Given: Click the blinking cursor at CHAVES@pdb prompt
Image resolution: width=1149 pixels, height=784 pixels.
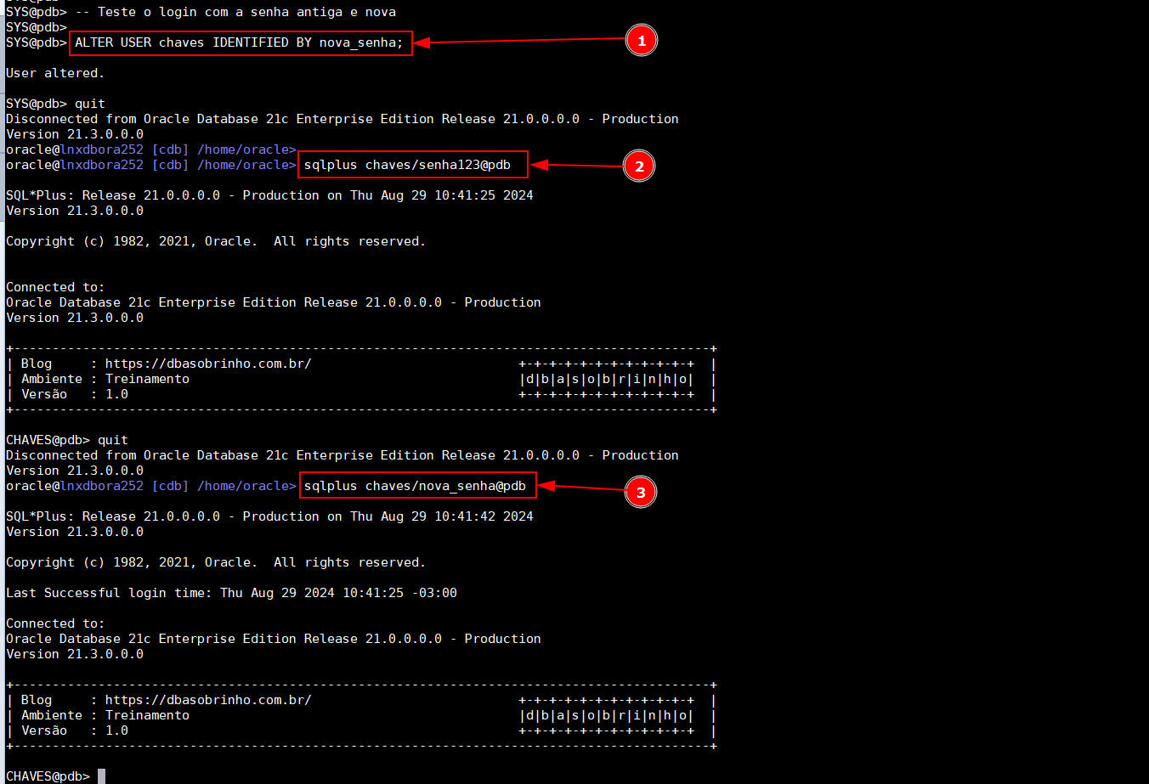Looking at the screenshot, I should click(x=99, y=776).
